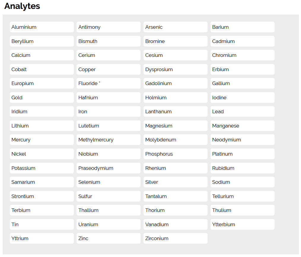
Task: Click on Cesium
Action: (176, 55)
